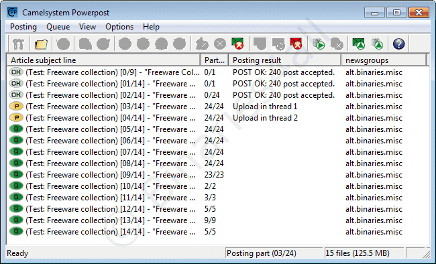The image size is (436, 264).
Task: Click the Camelsystem Powerpost title bar app icon
Action: 13,13
